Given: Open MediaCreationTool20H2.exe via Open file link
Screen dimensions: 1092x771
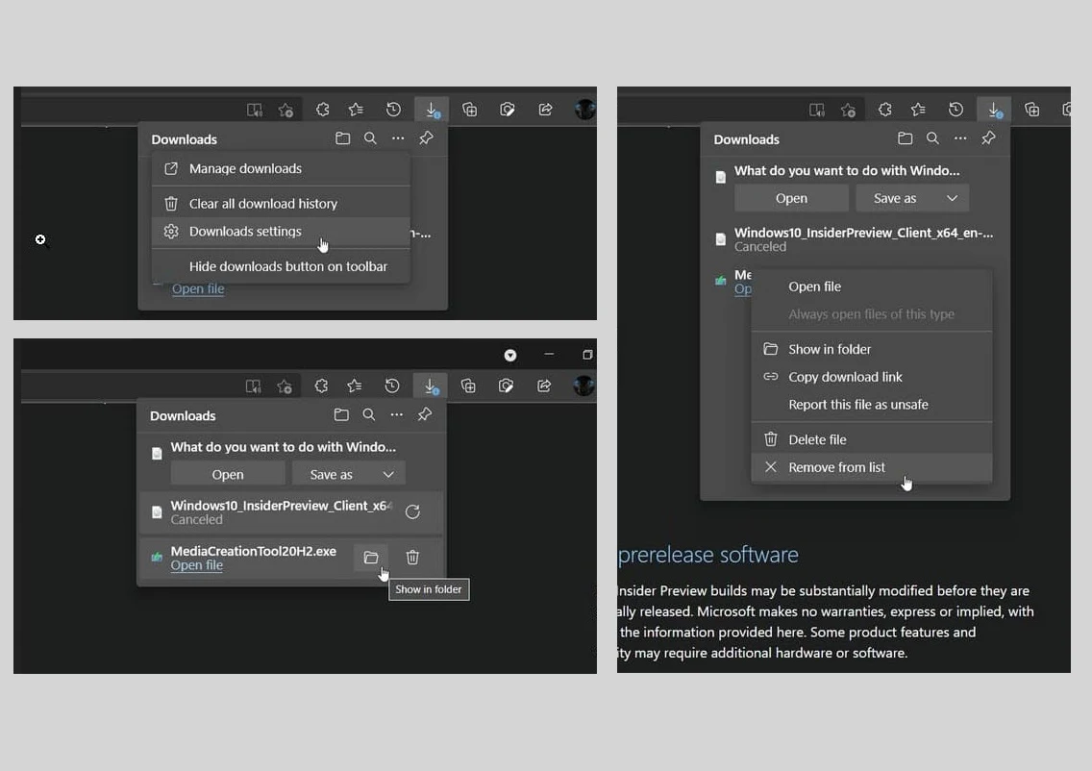Looking at the screenshot, I should [x=196, y=565].
